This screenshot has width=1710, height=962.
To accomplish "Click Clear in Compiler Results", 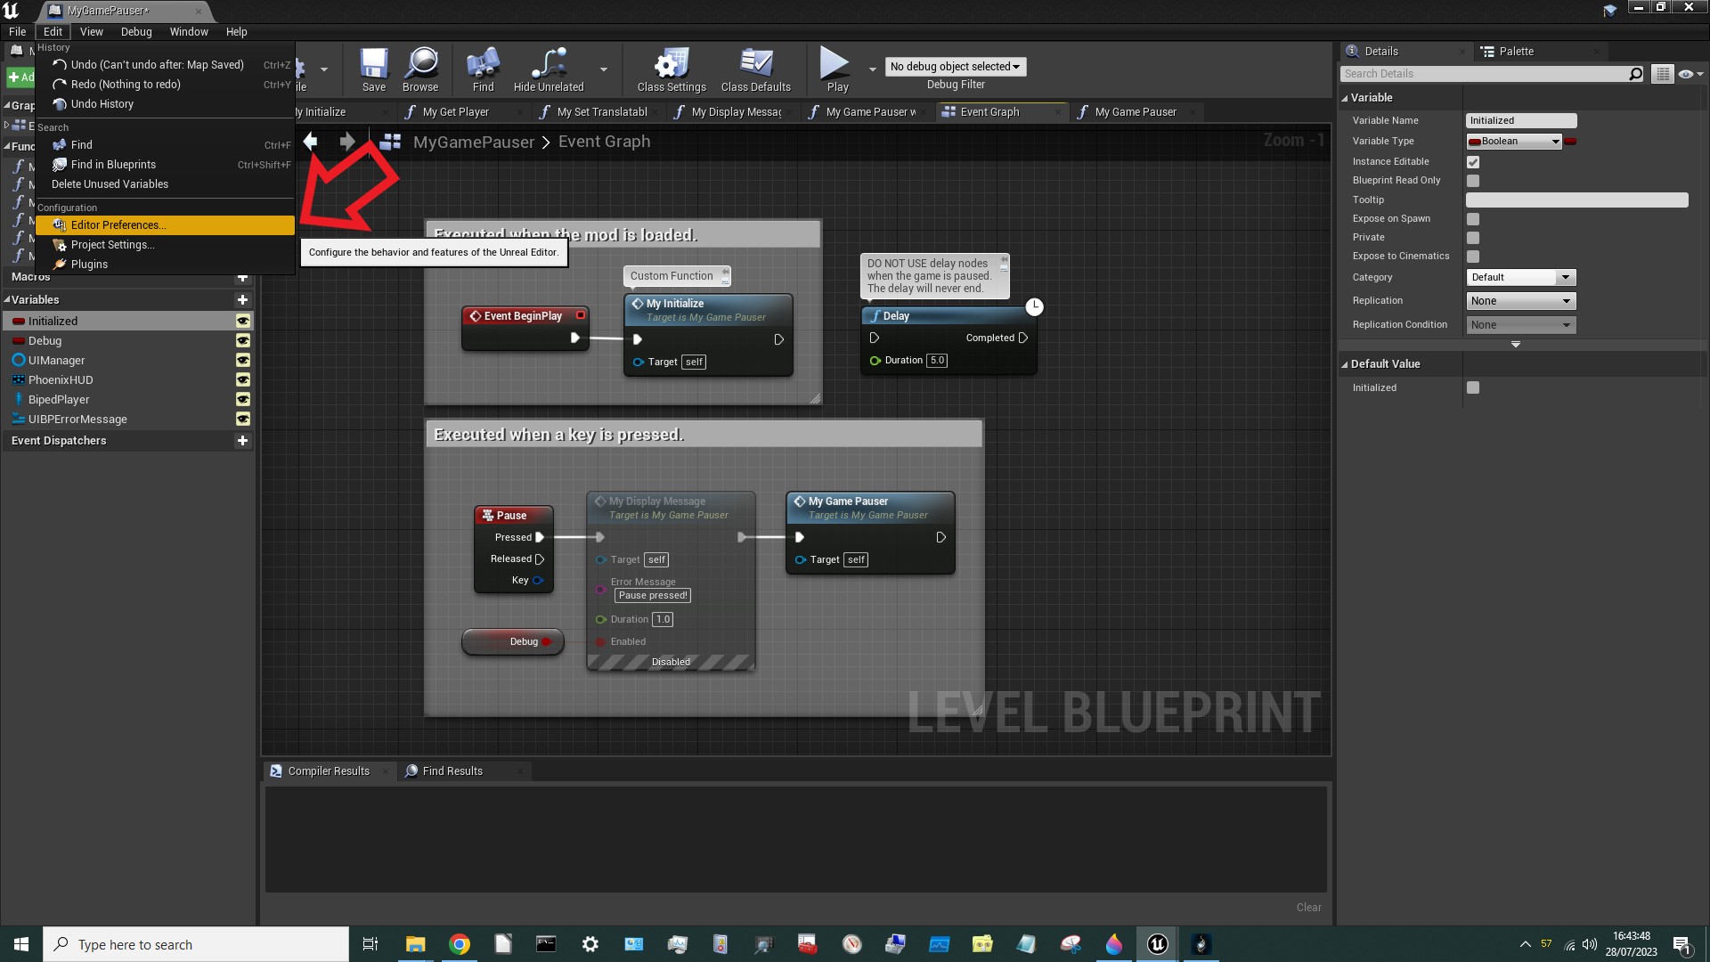I will [1308, 908].
